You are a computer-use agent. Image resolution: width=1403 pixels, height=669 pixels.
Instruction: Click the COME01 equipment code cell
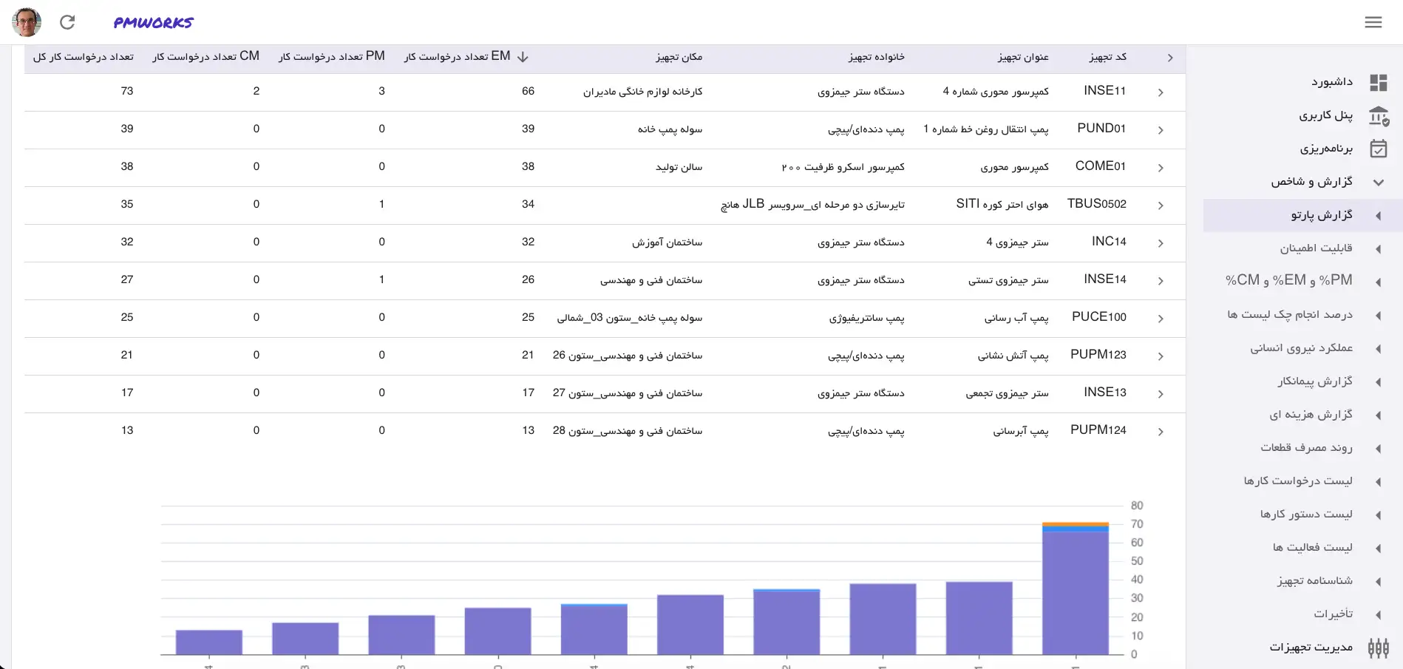(x=1099, y=166)
